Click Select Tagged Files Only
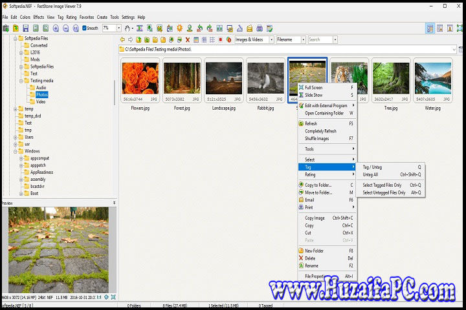 tap(390, 185)
